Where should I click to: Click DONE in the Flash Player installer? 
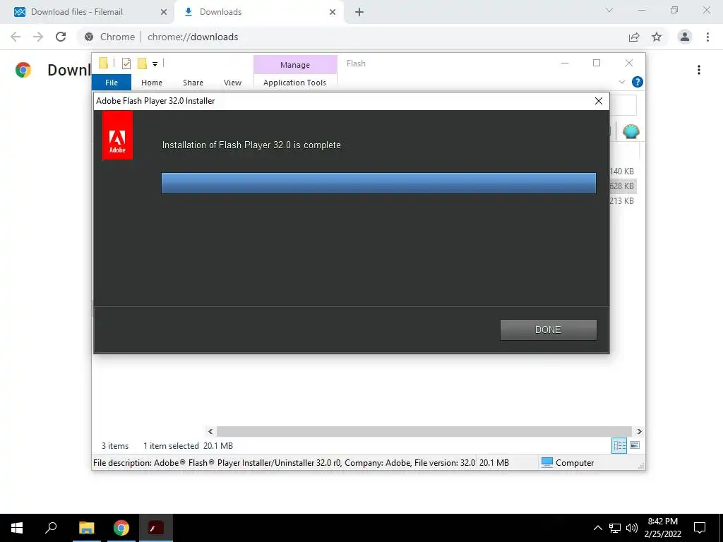[x=548, y=330]
